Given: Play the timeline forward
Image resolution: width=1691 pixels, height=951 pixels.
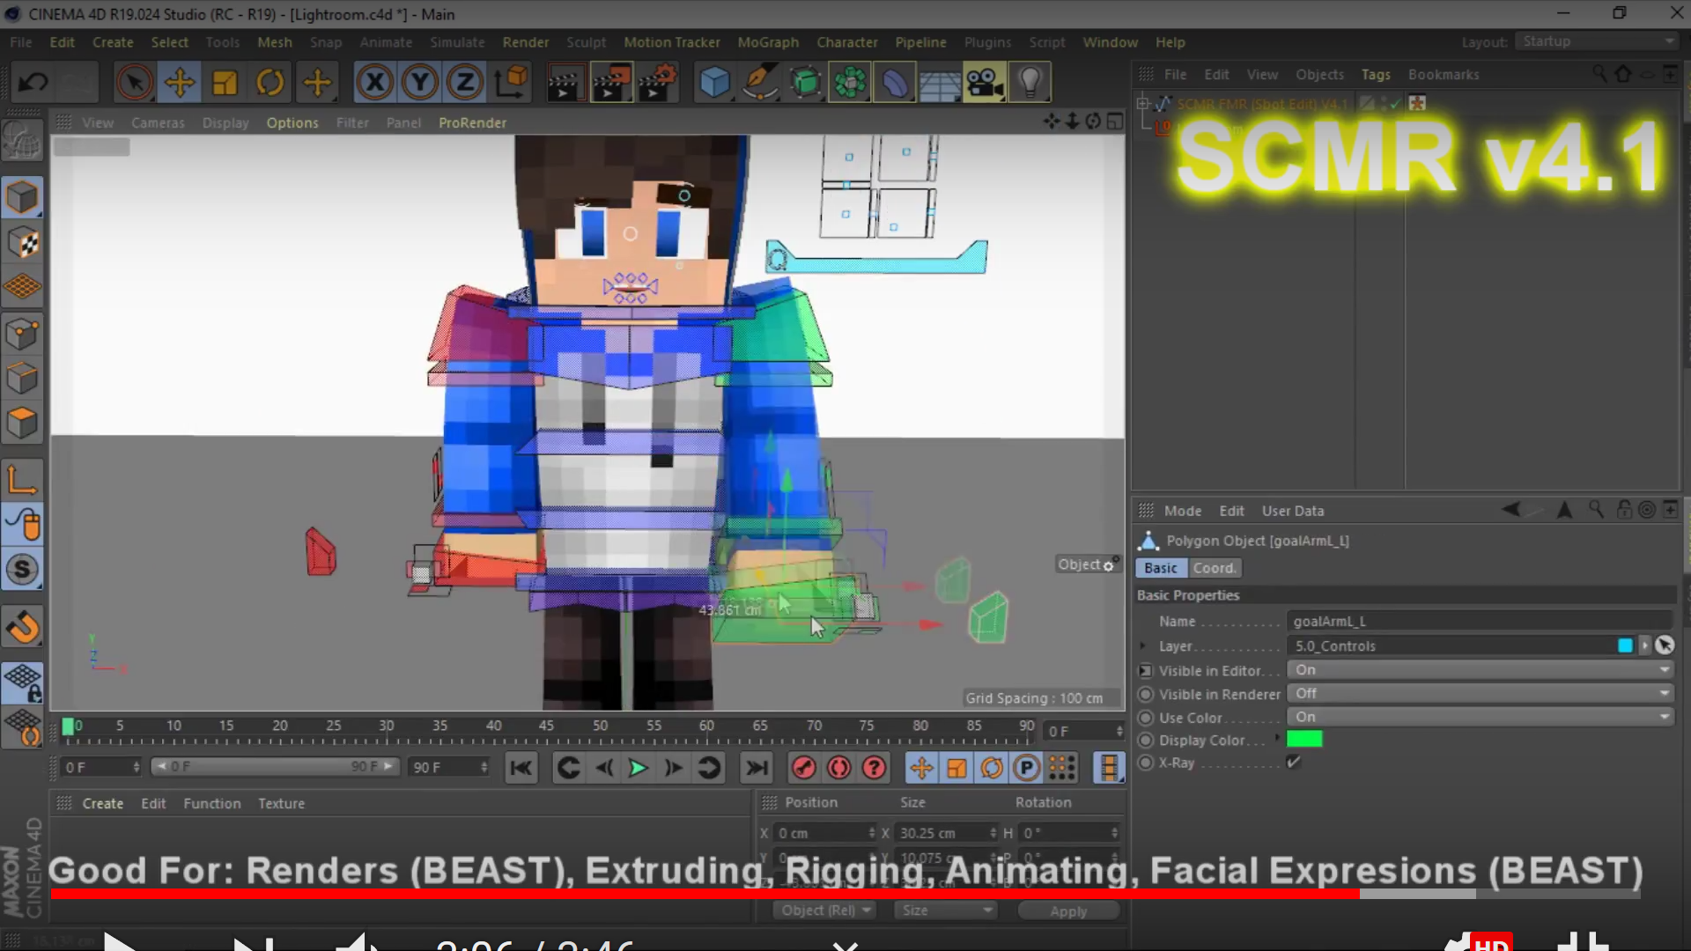Looking at the screenshot, I should tap(638, 769).
